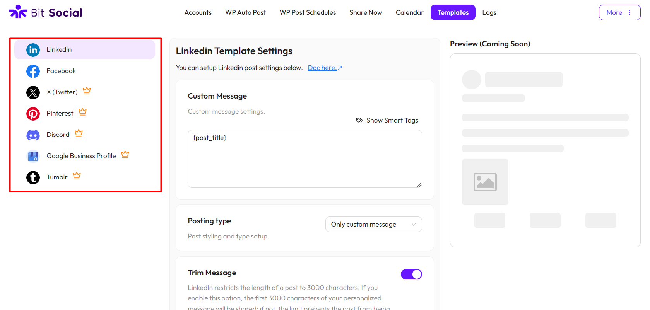Select the Pinterest icon in sidebar
Screen dimensions: 650x310
pos(33,114)
